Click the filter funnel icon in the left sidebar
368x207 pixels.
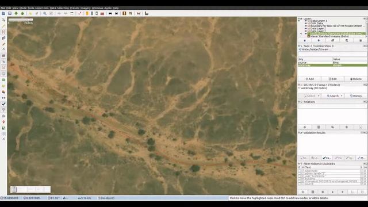coord(3,110)
